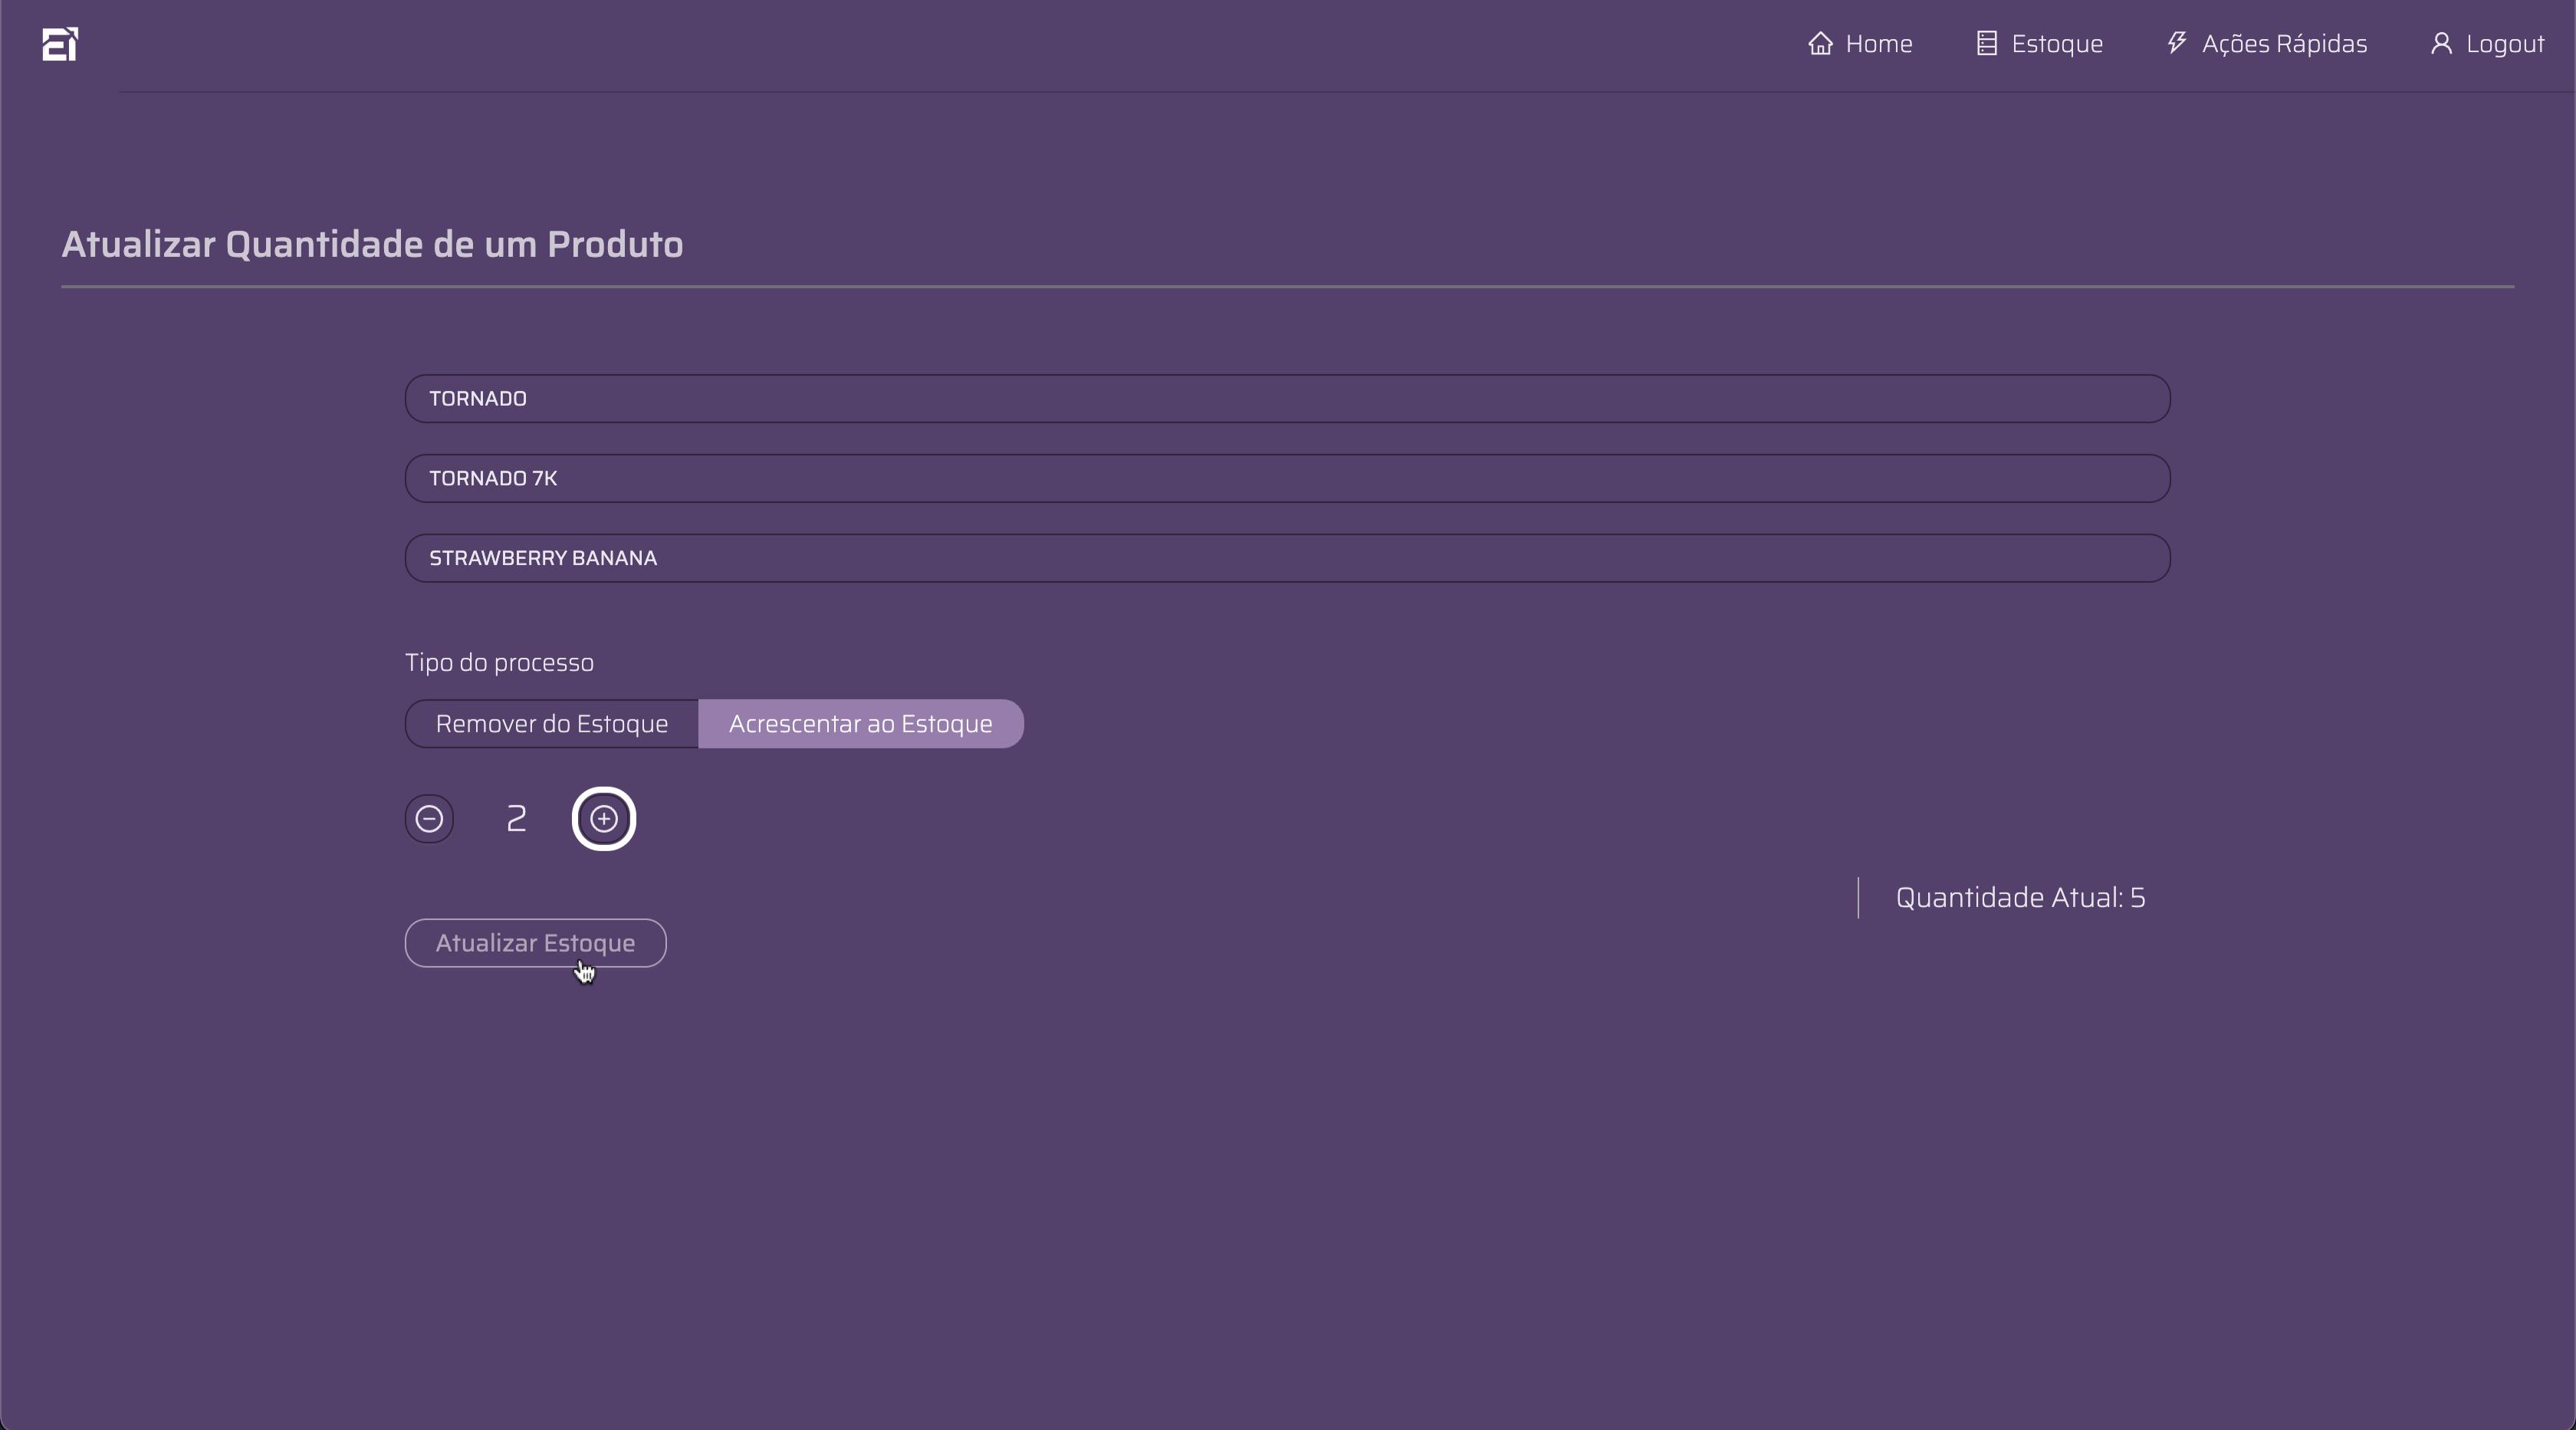This screenshot has height=1430, width=2576.
Task: Click the quantity value 2
Action: click(x=516, y=819)
